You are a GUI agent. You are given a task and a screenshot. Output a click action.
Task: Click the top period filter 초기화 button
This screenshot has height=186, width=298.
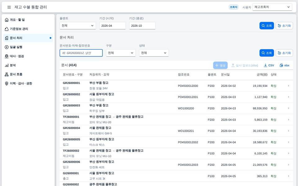[284, 26]
